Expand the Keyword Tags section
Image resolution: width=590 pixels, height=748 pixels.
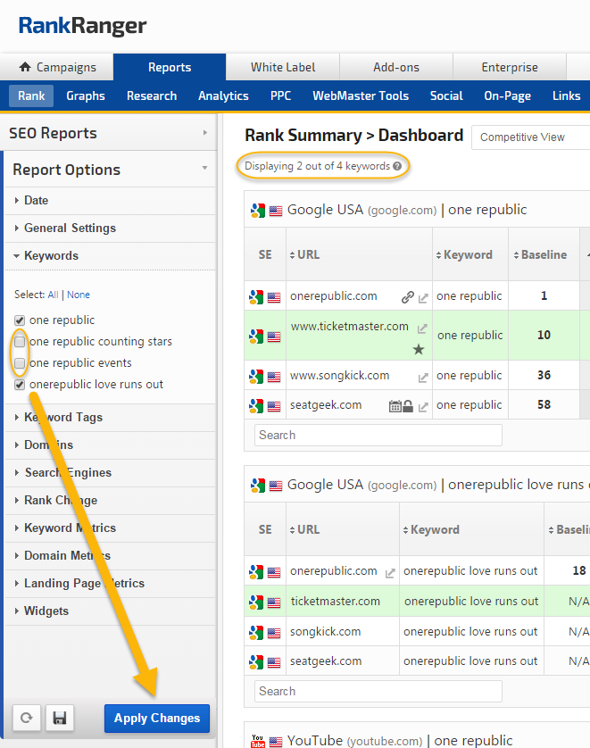point(62,417)
